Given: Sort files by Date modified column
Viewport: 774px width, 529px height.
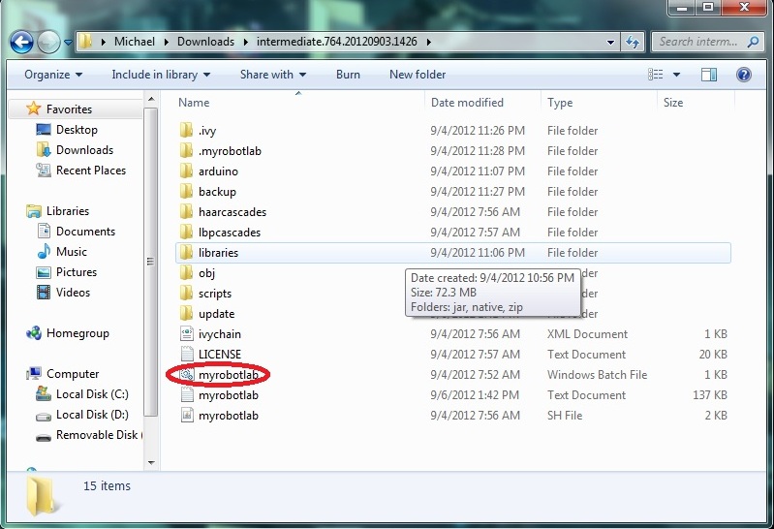Looking at the screenshot, I should pyautogui.click(x=467, y=103).
